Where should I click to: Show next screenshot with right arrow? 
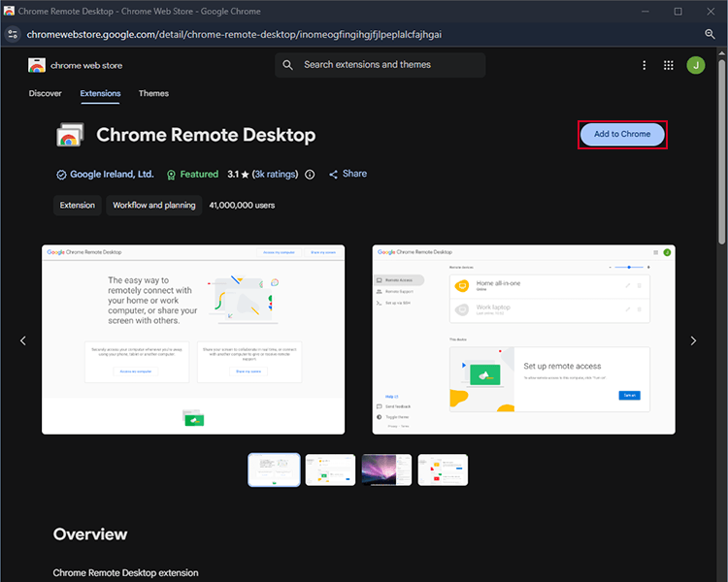pyautogui.click(x=693, y=340)
